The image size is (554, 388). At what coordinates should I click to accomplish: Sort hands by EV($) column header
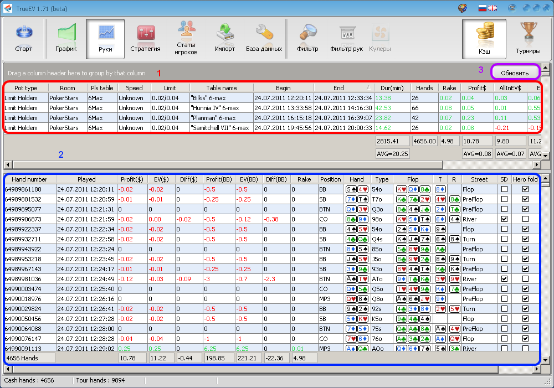(161, 179)
